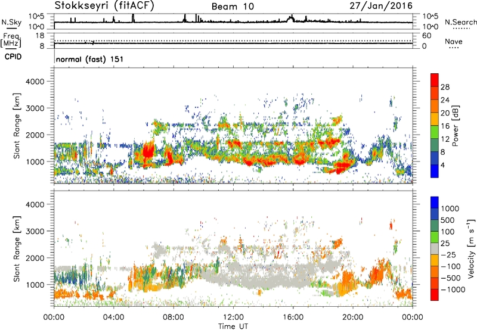
Task: Click the '3000' tick on power panel
Action: point(35,108)
